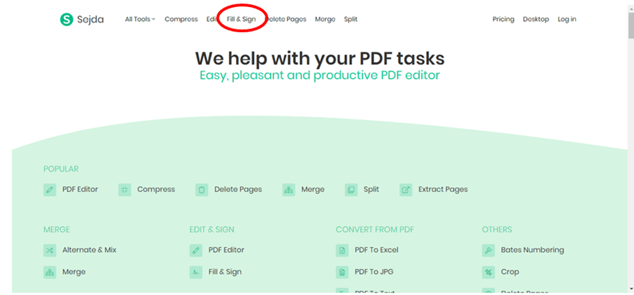Open Fill & Sign in top navigation
This screenshot has height=295, width=634.
(242, 20)
